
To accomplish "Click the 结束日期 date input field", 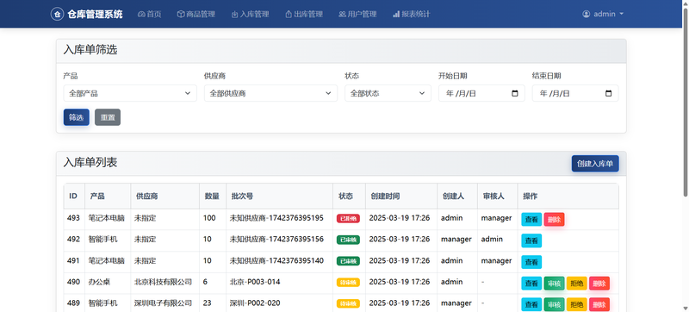I will 575,94.
